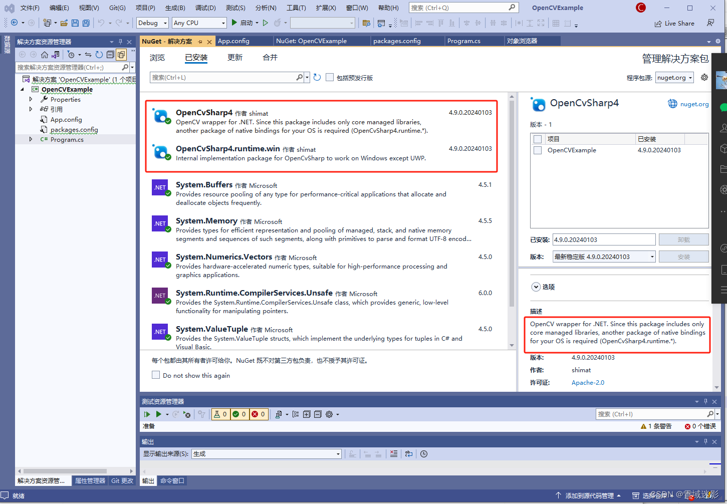Click the Save All toolbar icon
This screenshot has width=727, height=504.
tap(86, 23)
